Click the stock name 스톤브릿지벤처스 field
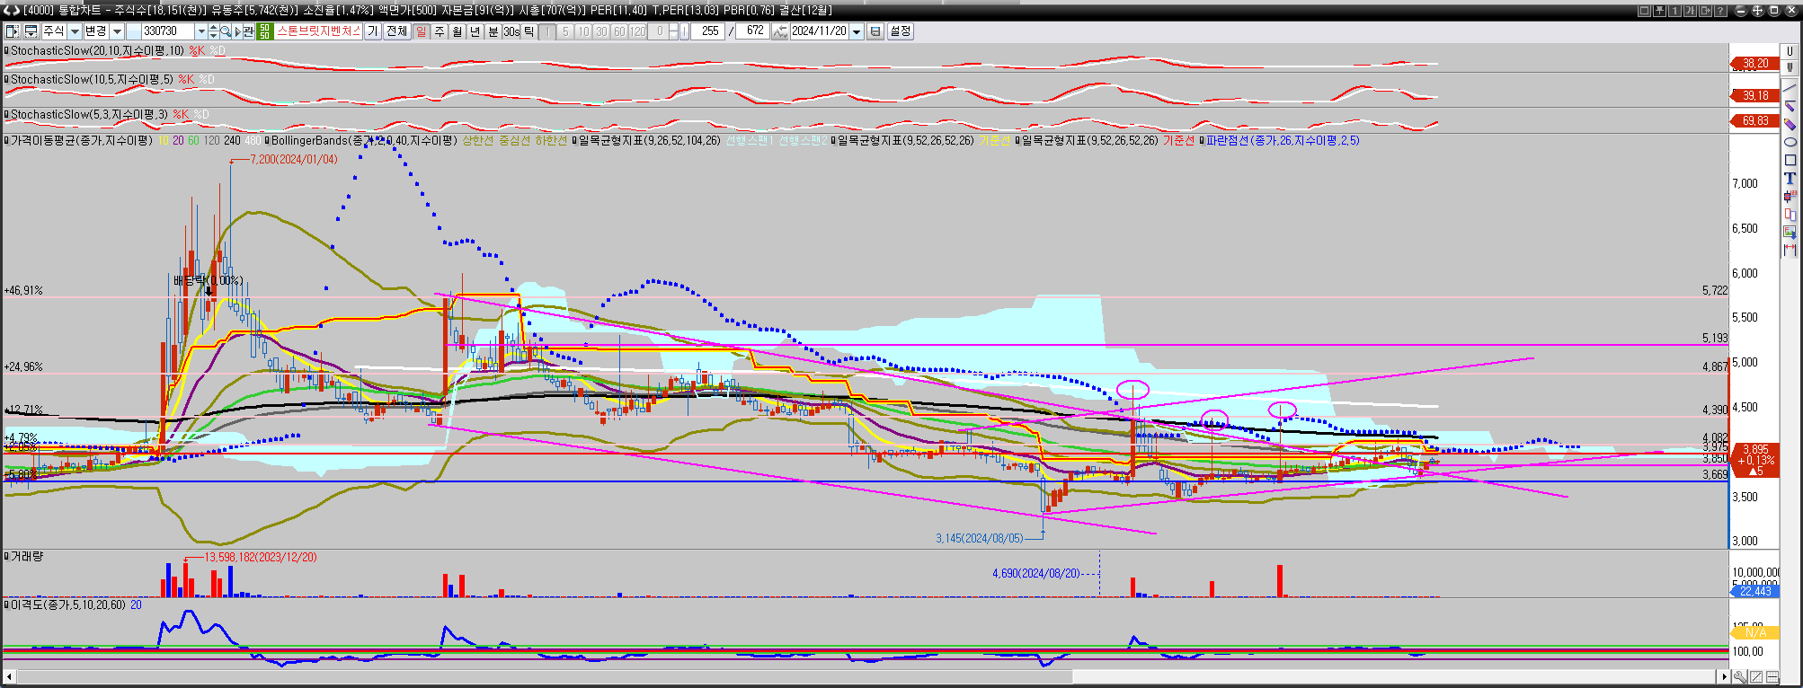This screenshot has height=688, width=1803. (x=318, y=31)
